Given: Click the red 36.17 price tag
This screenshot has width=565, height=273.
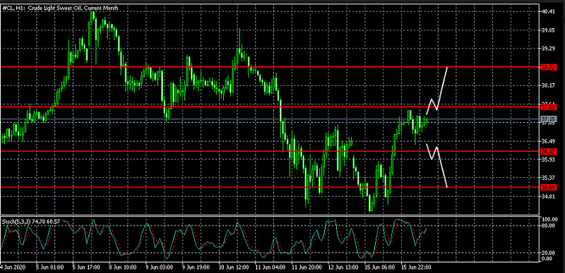Looking at the screenshot, I should (x=549, y=152).
